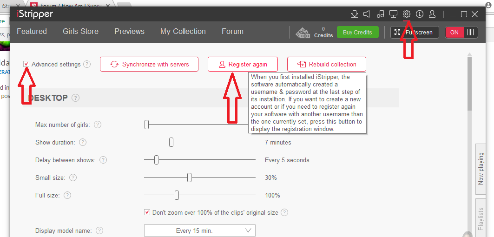The image size is (494, 237).
Task: Click help icon next to DESKTOP heading
Action: (75, 98)
